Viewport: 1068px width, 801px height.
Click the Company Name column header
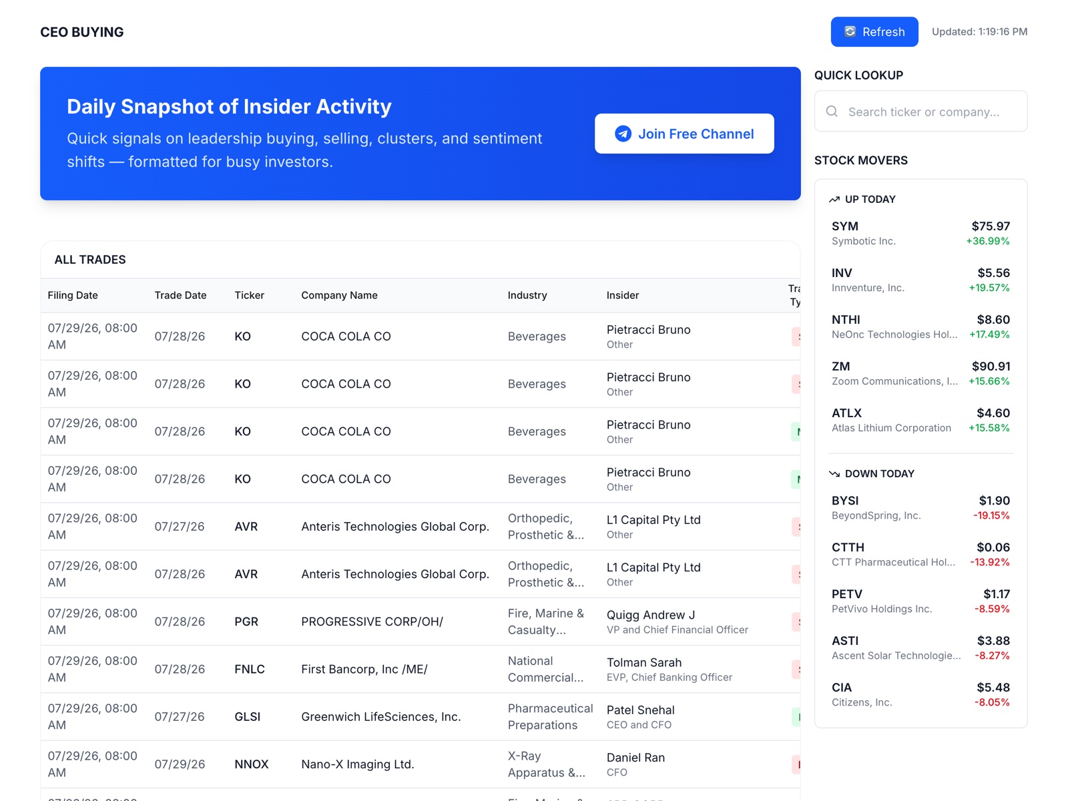pyautogui.click(x=339, y=295)
